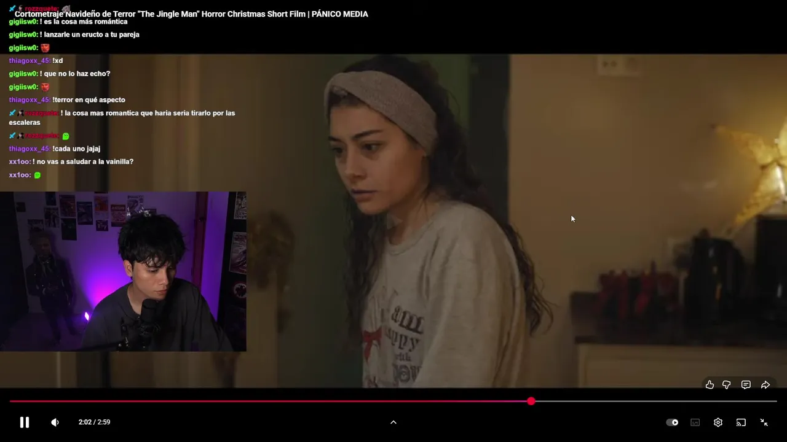Like the video with thumbs up

click(710, 385)
